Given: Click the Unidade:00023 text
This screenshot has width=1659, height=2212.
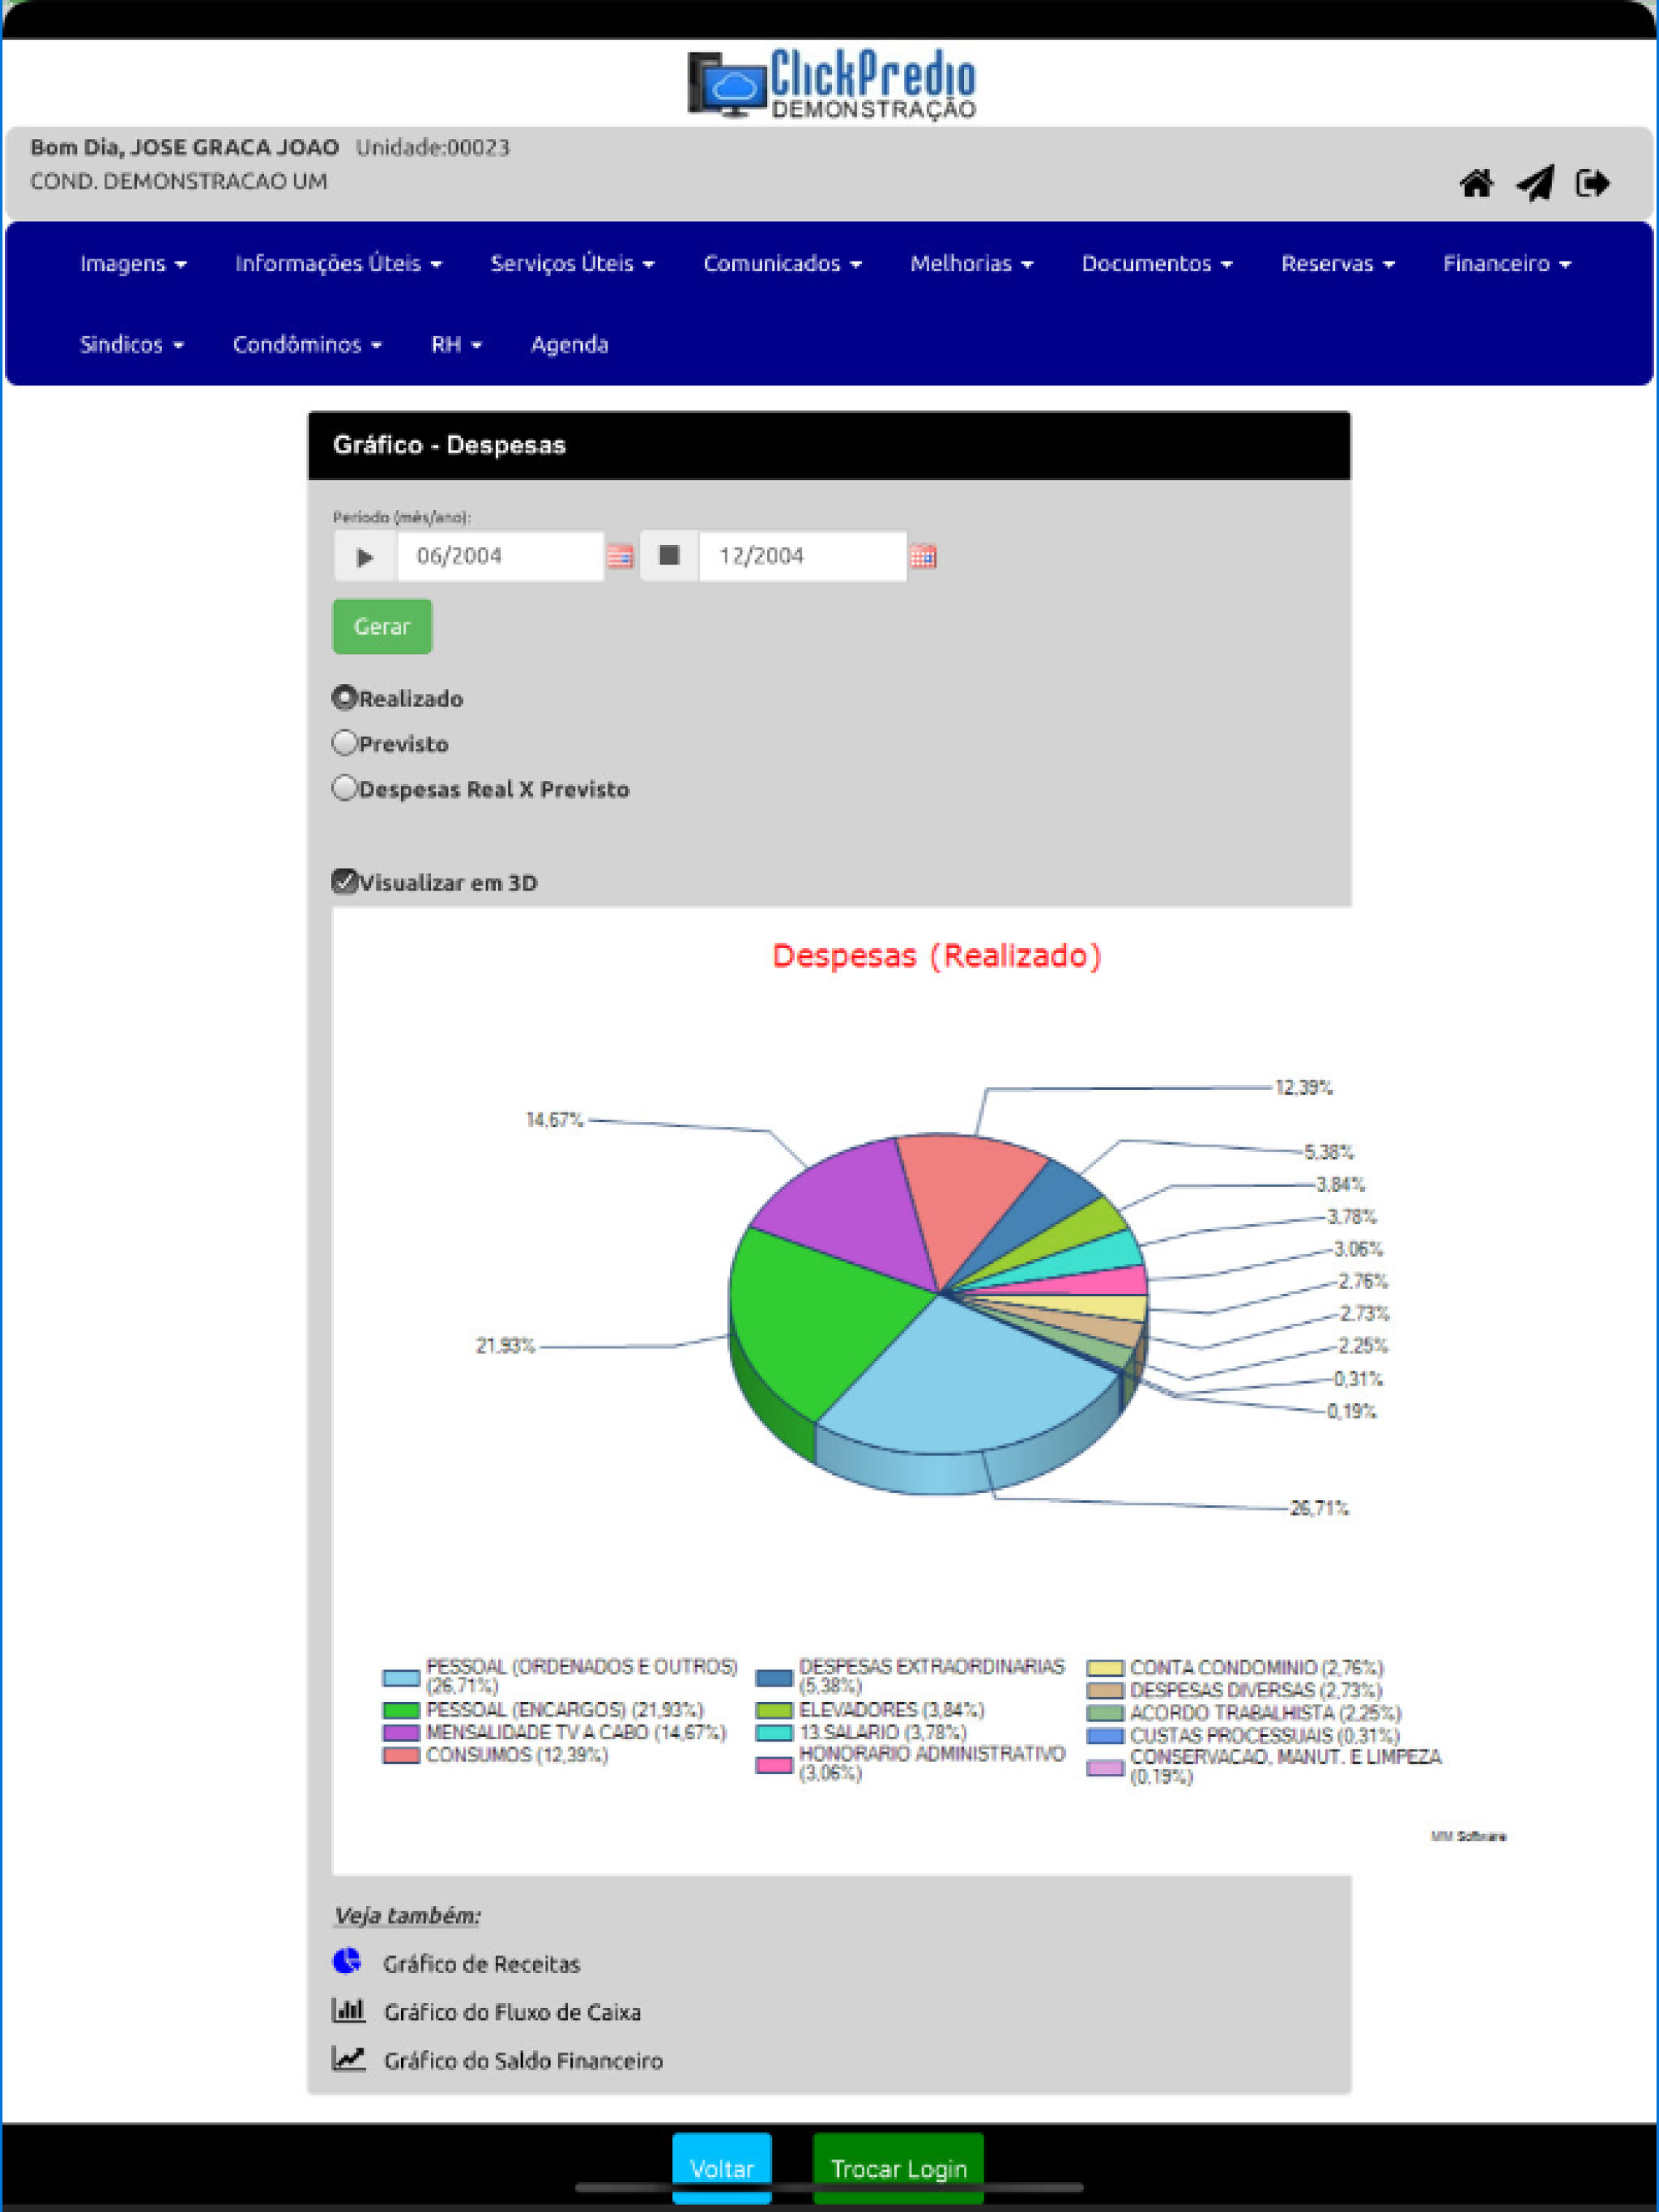Looking at the screenshot, I should point(433,148).
